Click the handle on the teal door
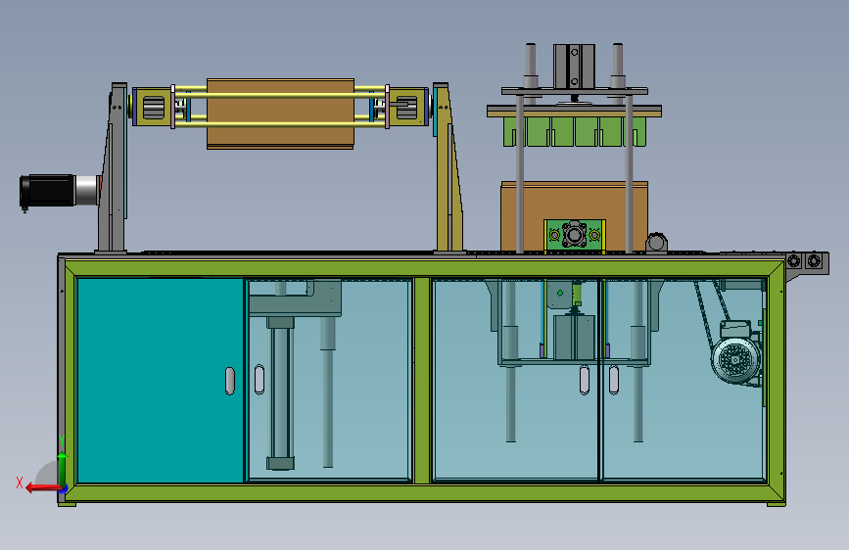 (x=229, y=381)
